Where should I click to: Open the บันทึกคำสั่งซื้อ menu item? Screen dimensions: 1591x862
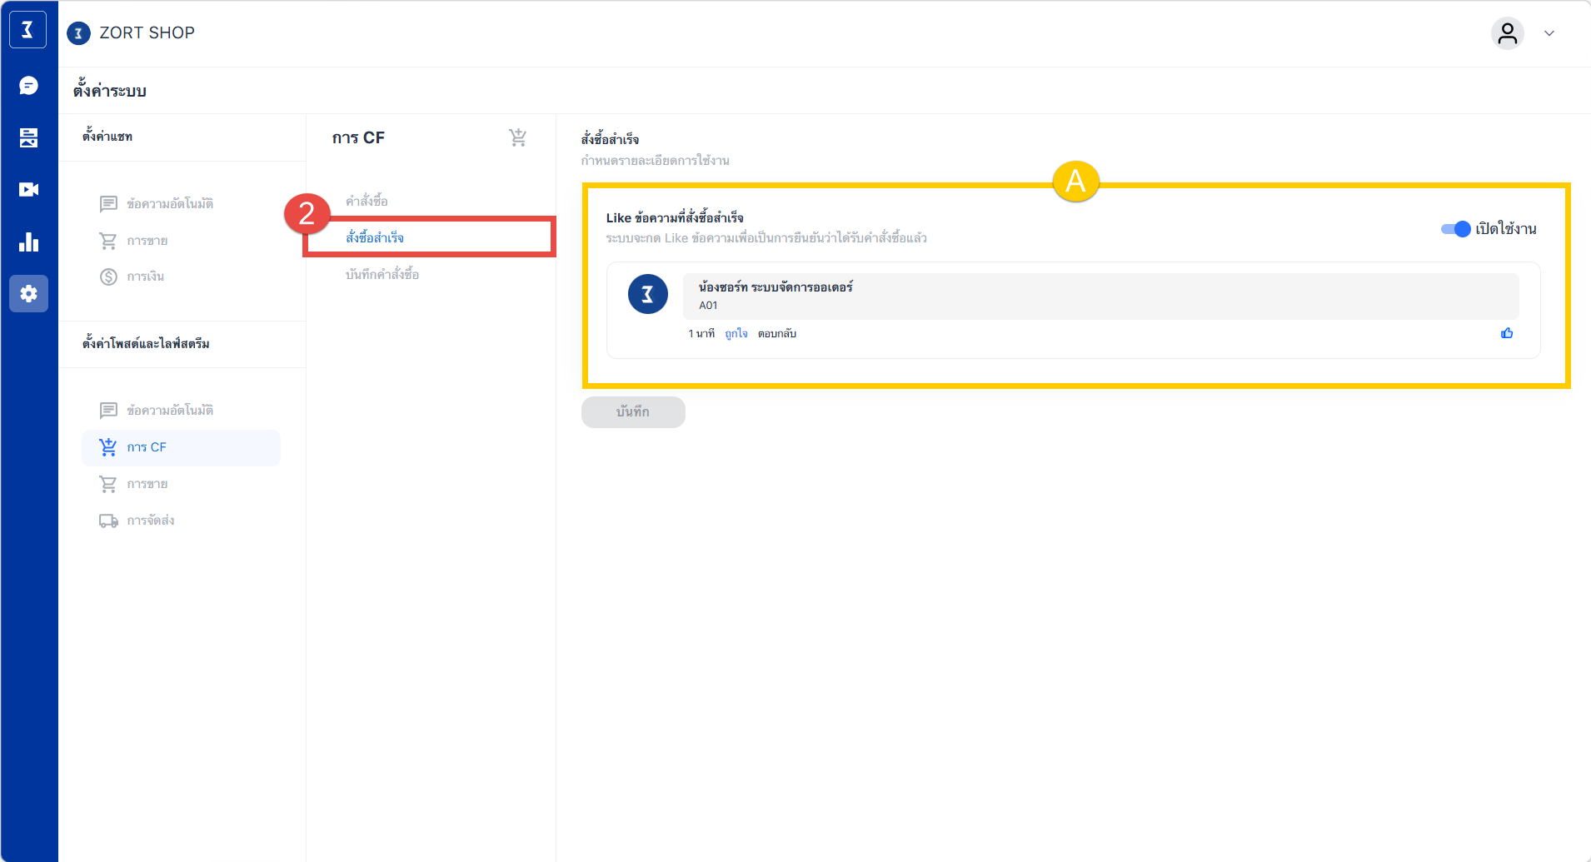[x=382, y=275]
